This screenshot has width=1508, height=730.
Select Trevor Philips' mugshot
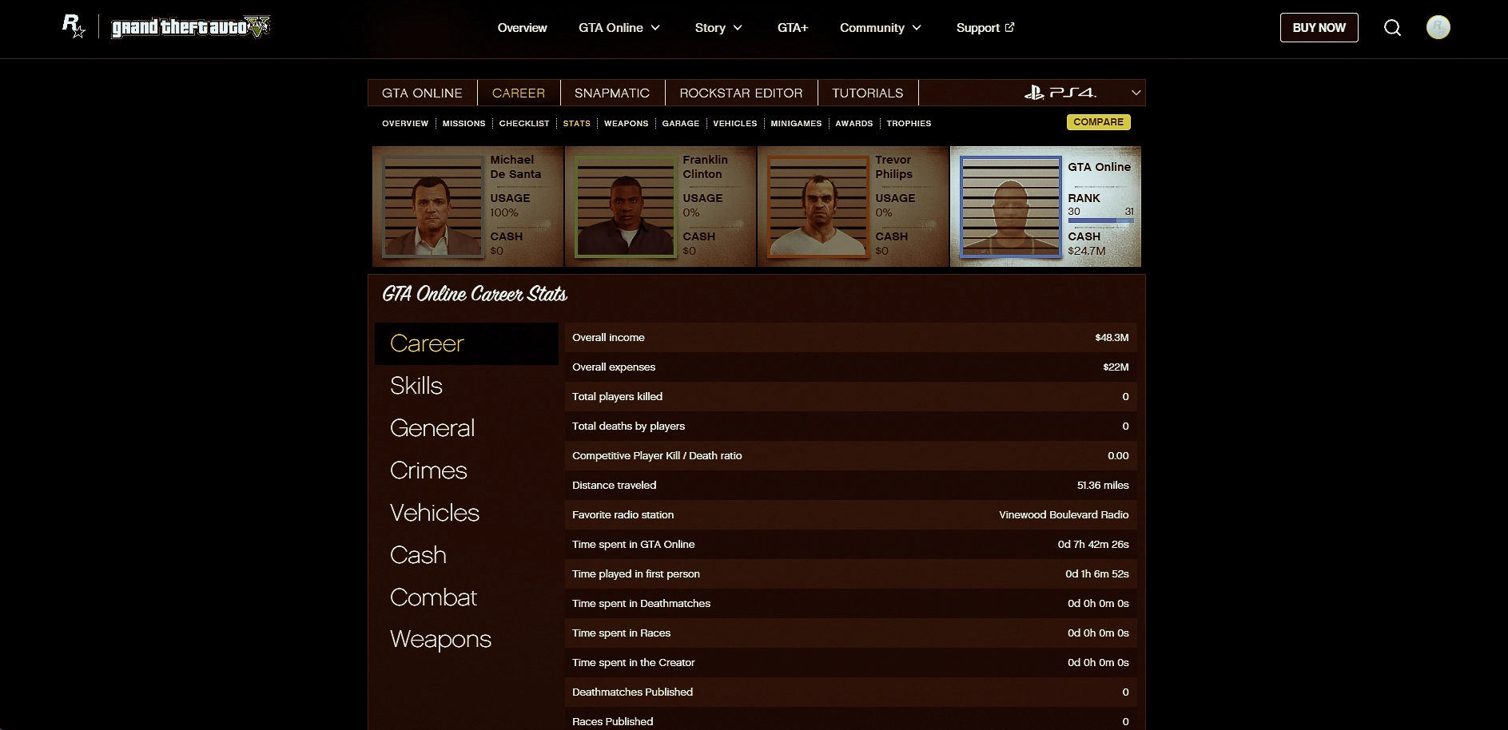tap(818, 206)
